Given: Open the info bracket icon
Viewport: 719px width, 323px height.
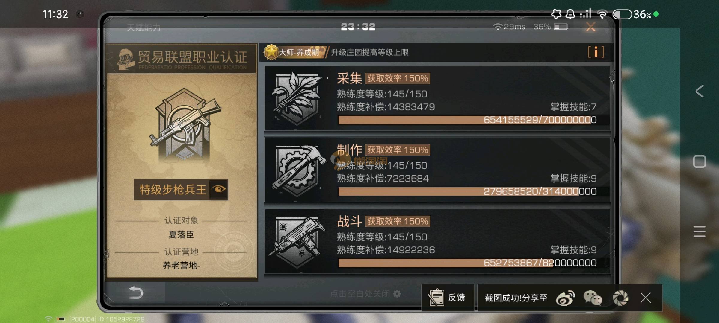Looking at the screenshot, I should pyautogui.click(x=596, y=52).
